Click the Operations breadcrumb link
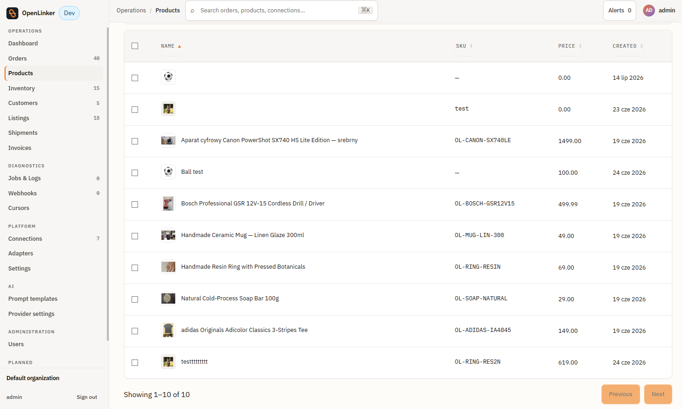Screen dimensions: 682x409 point(131,11)
